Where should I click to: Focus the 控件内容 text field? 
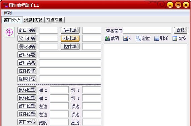70,71
